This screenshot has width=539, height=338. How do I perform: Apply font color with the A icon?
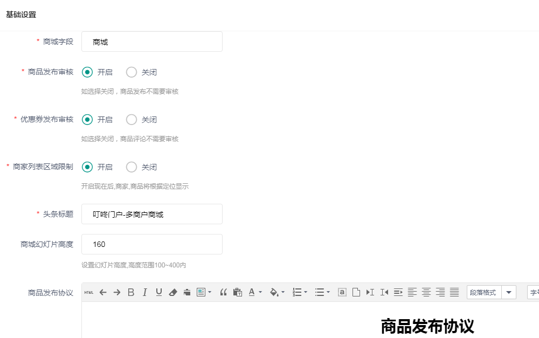[x=252, y=292]
